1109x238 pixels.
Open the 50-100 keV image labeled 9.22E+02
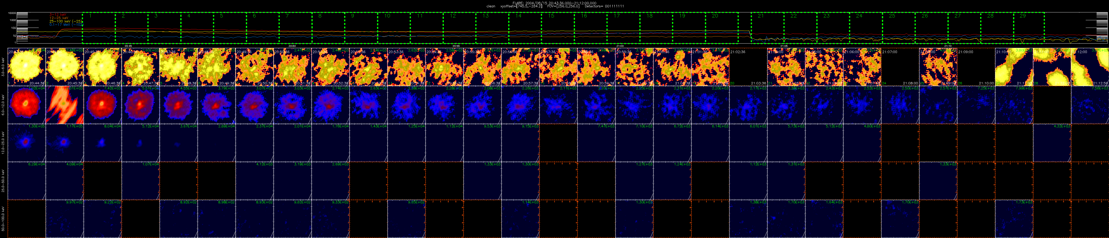tap(103, 219)
